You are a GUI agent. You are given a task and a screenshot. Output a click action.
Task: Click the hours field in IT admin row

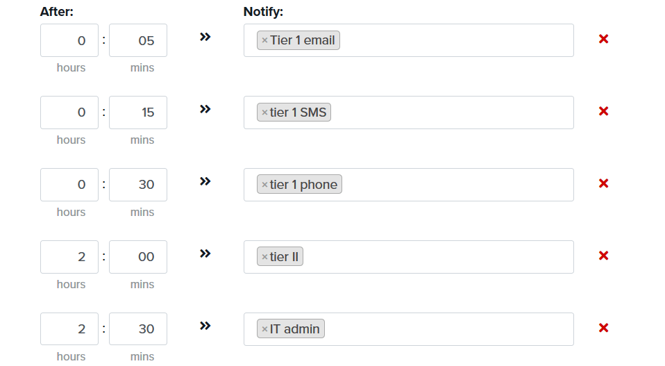pyautogui.click(x=69, y=329)
